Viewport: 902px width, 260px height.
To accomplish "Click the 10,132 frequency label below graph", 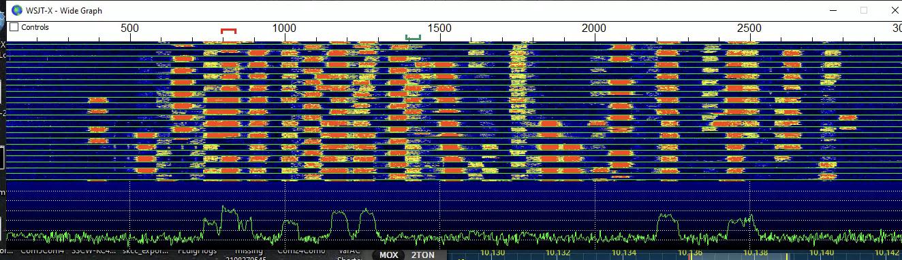I will [x=558, y=253].
